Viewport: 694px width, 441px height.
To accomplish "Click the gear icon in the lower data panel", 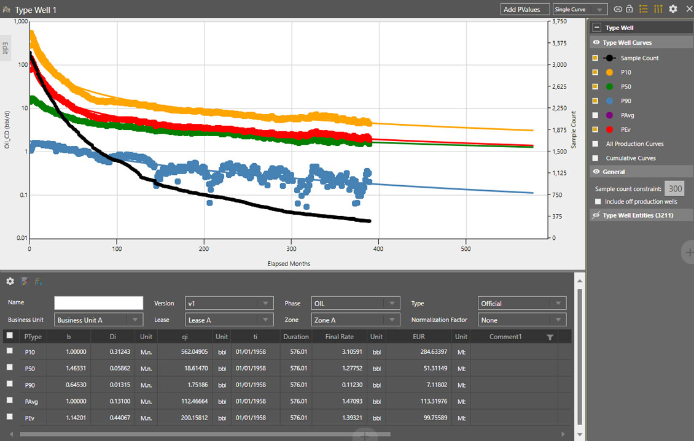I will coord(10,282).
